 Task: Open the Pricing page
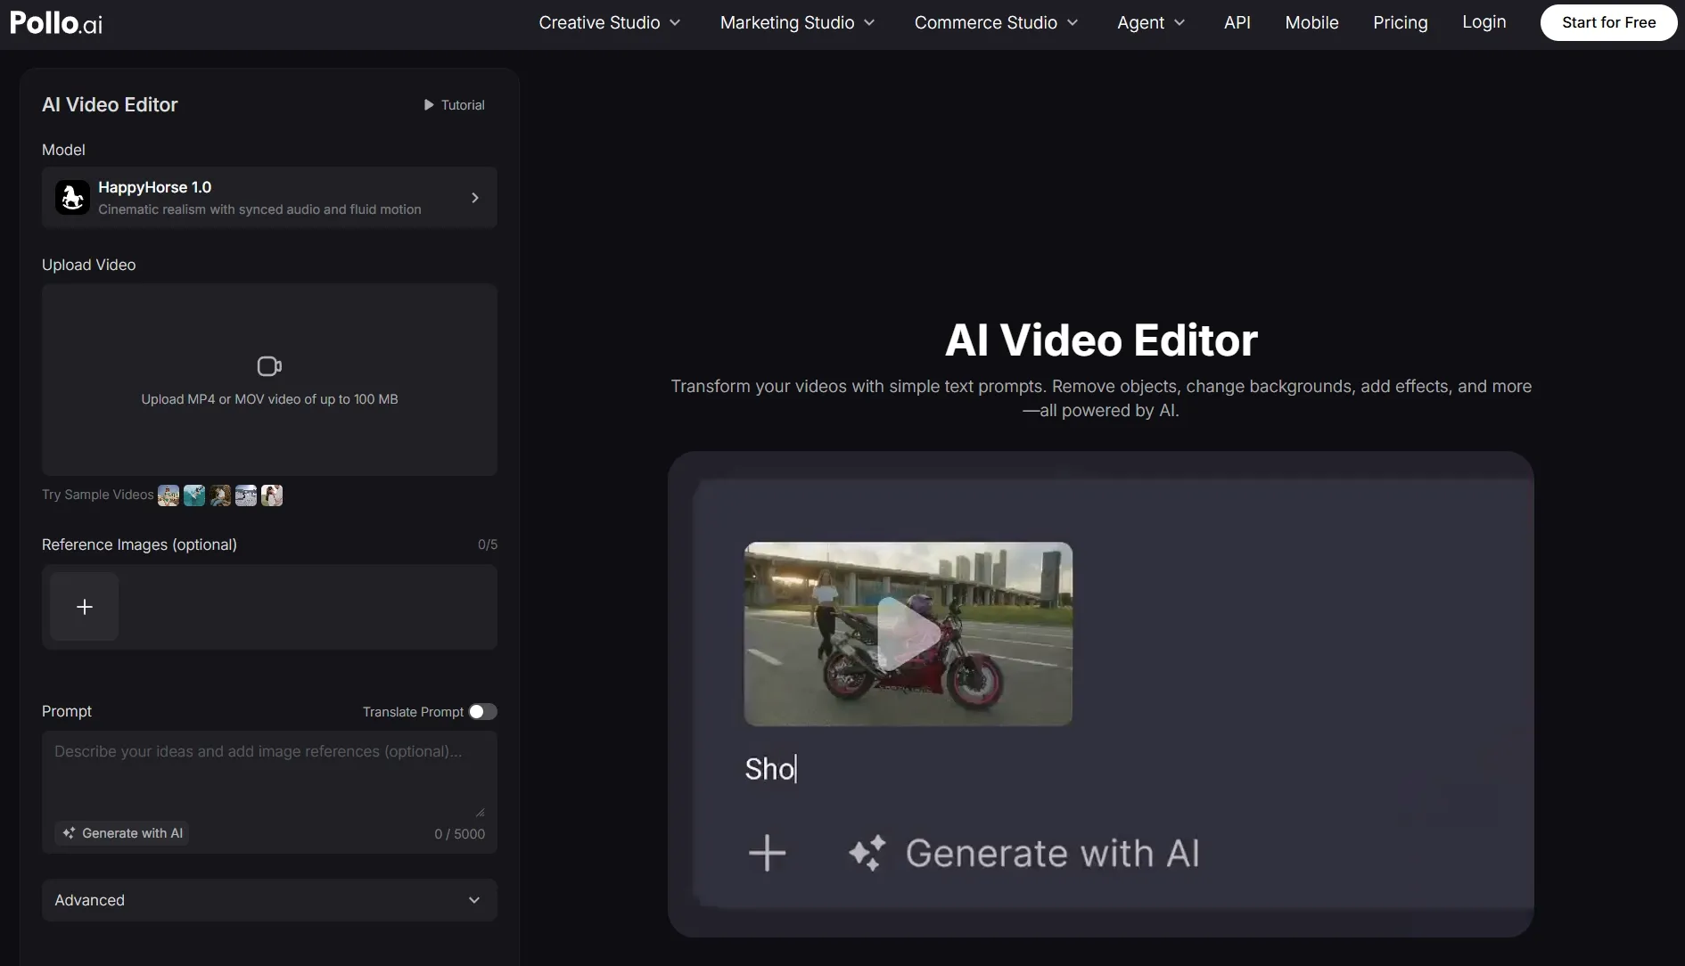pos(1400,22)
